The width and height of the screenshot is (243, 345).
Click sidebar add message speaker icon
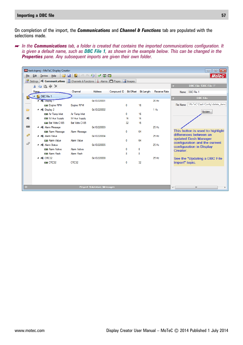pyautogui.click(x=28, y=118)
